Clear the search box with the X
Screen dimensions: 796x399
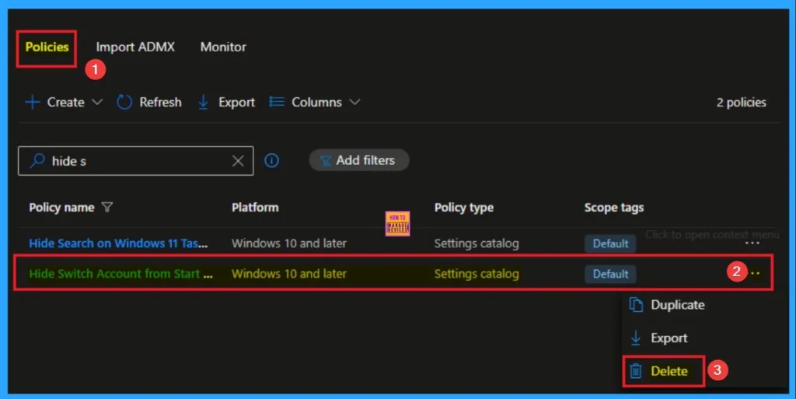pos(238,161)
